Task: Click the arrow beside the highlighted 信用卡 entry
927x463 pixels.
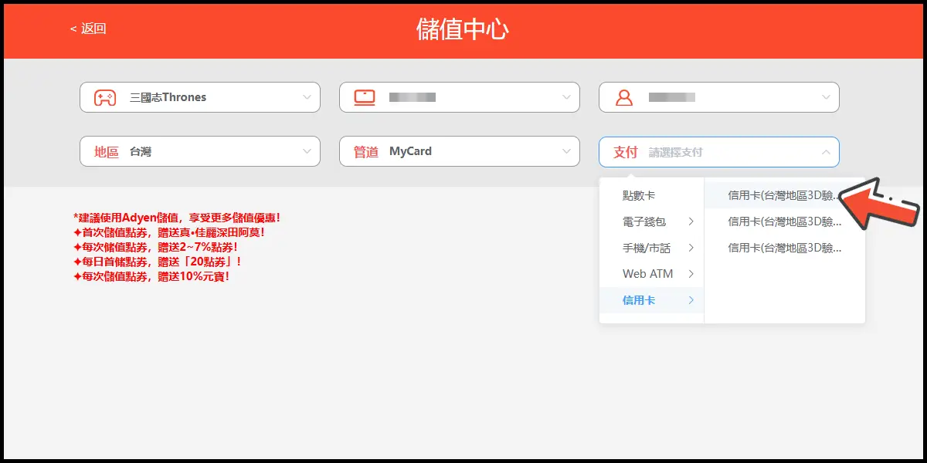Action: click(x=691, y=300)
